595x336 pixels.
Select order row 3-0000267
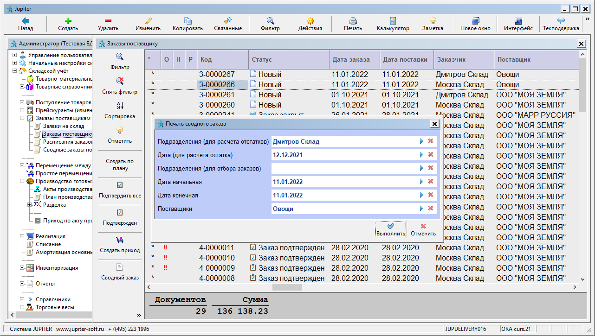click(362, 74)
